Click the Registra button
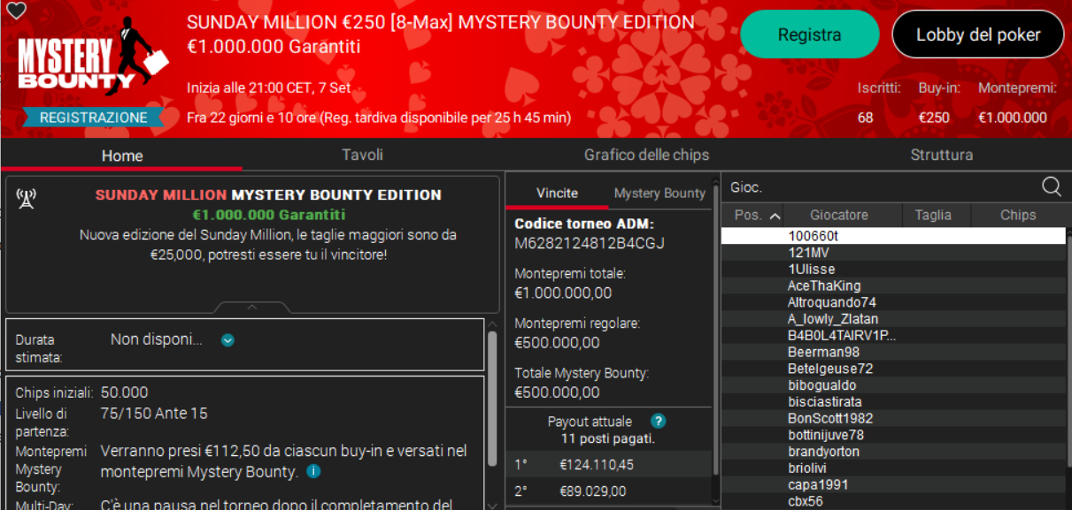Viewport: 1072px width, 510px height. click(x=809, y=34)
